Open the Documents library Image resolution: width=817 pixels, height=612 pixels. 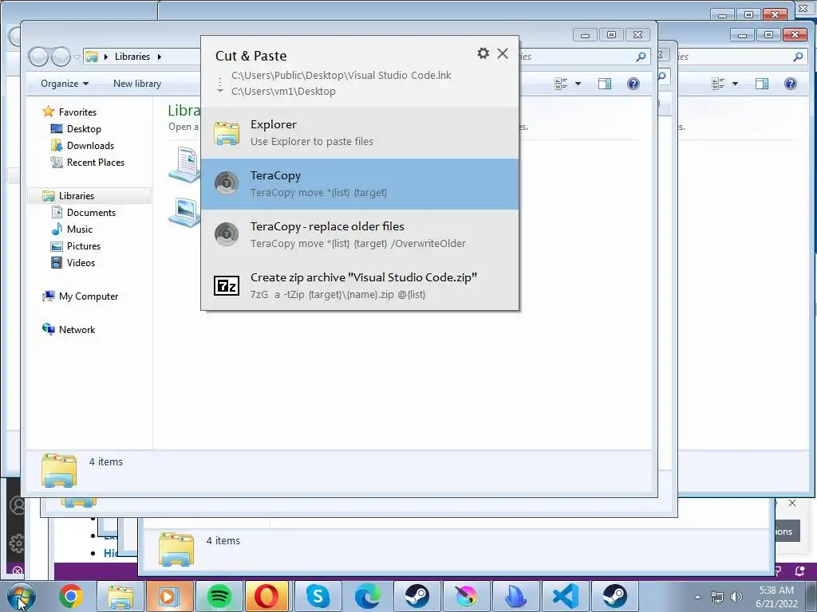pos(91,212)
